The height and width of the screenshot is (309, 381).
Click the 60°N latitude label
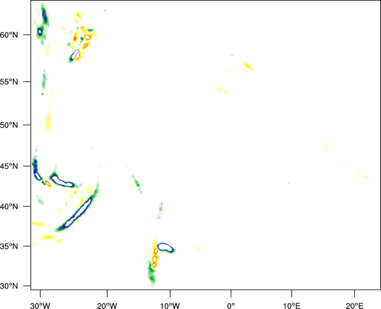(9, 35)
